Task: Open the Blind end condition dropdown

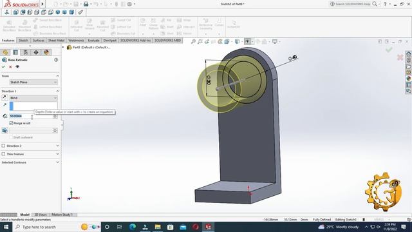Action: point(33,98)
